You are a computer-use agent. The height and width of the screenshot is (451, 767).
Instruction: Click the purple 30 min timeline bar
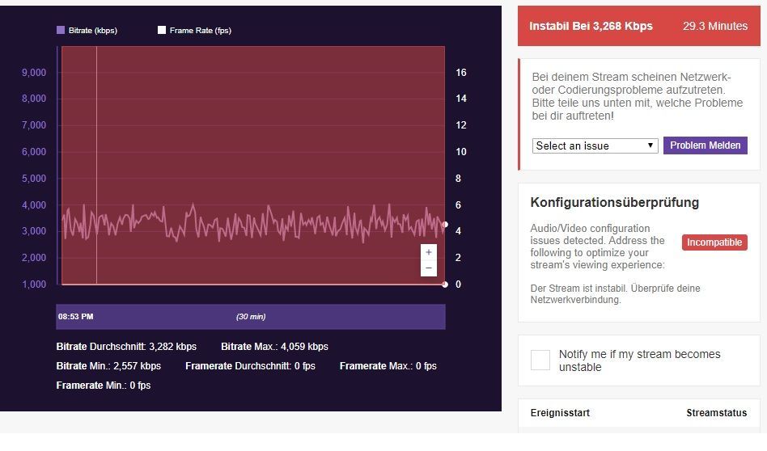251,317
